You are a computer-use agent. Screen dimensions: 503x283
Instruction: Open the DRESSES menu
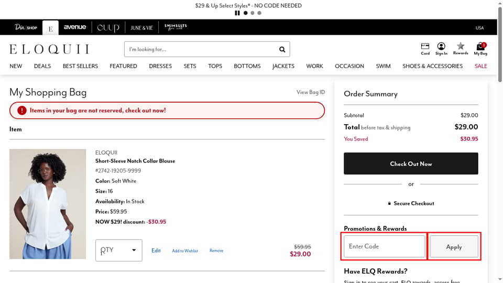click(x=160, y=66)
